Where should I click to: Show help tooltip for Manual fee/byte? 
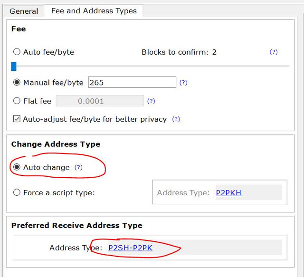pyautogui.click(x=183, y=83)
